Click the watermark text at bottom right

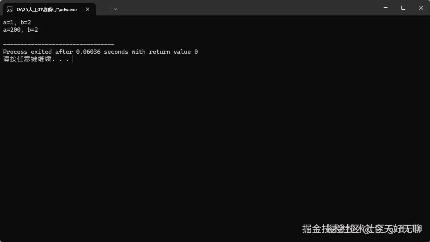coord(362,228)
